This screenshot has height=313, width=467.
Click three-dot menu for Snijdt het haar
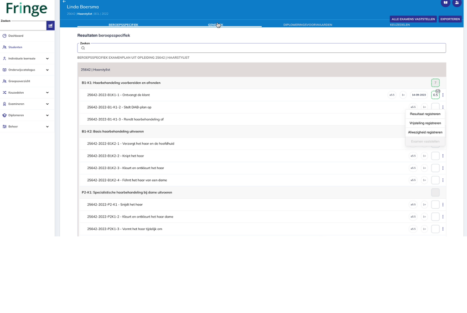tap(443, 205)
